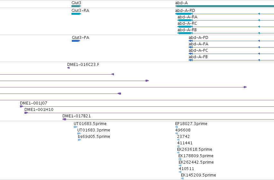The image size is (274, 180).
Task: Select the DME1-001H10 clone label
Action: click(x=39, y=110)
